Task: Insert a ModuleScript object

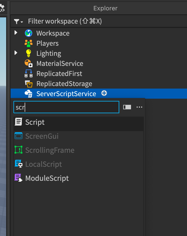Action: tap(79, 178)
